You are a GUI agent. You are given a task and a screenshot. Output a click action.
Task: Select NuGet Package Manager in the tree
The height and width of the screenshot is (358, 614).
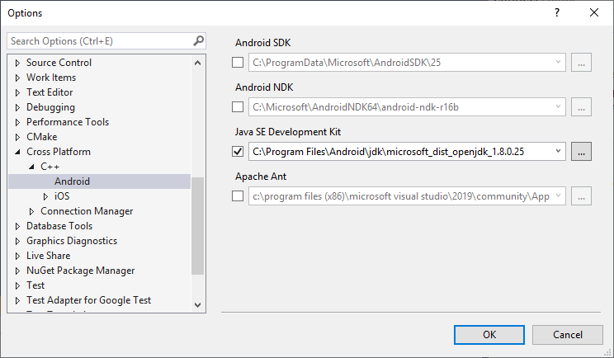pyautogui.click(x=80, y=271)
